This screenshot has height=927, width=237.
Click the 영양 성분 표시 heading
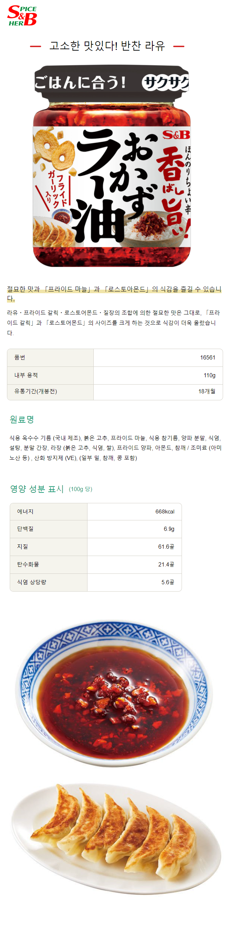point(37,489)
